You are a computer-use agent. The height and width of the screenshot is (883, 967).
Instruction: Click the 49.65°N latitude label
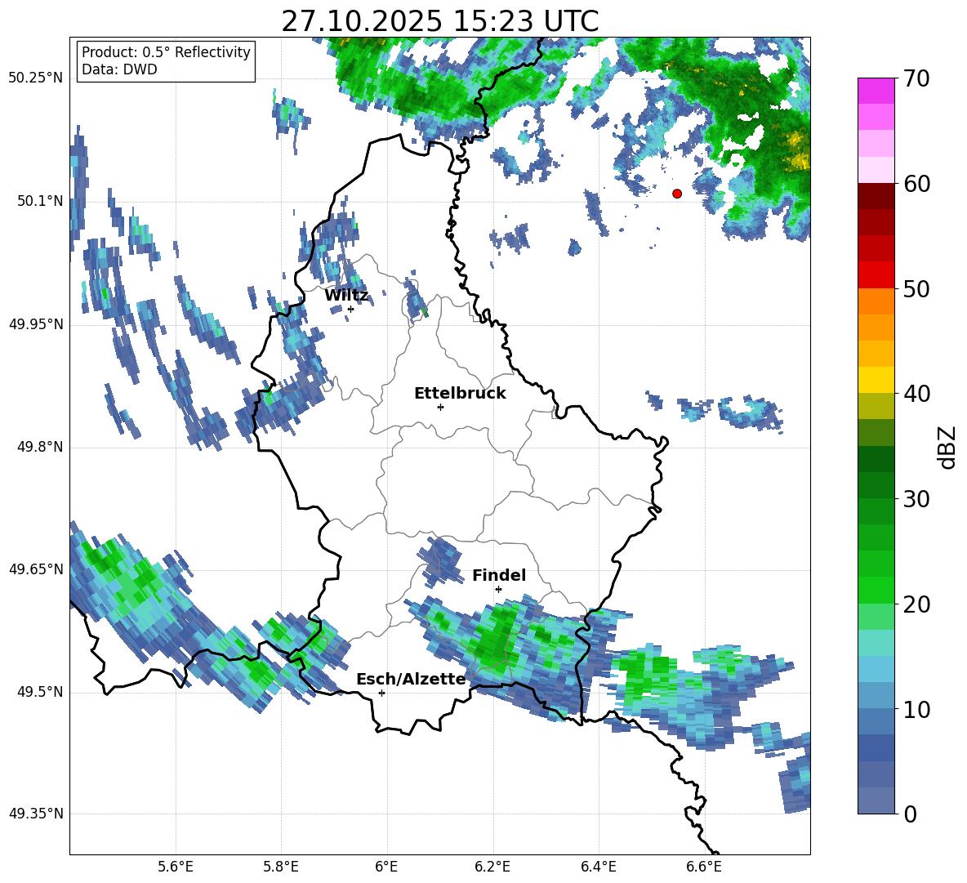[x=36, y=569]
